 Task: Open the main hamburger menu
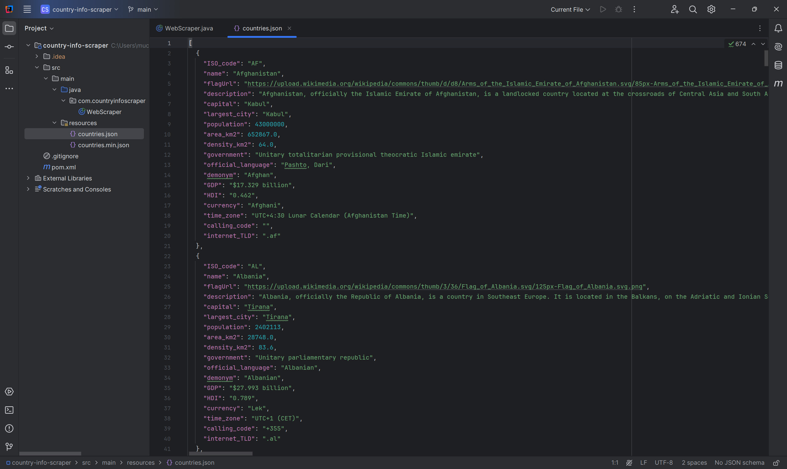pyautogui.click(x=27, y=10)
